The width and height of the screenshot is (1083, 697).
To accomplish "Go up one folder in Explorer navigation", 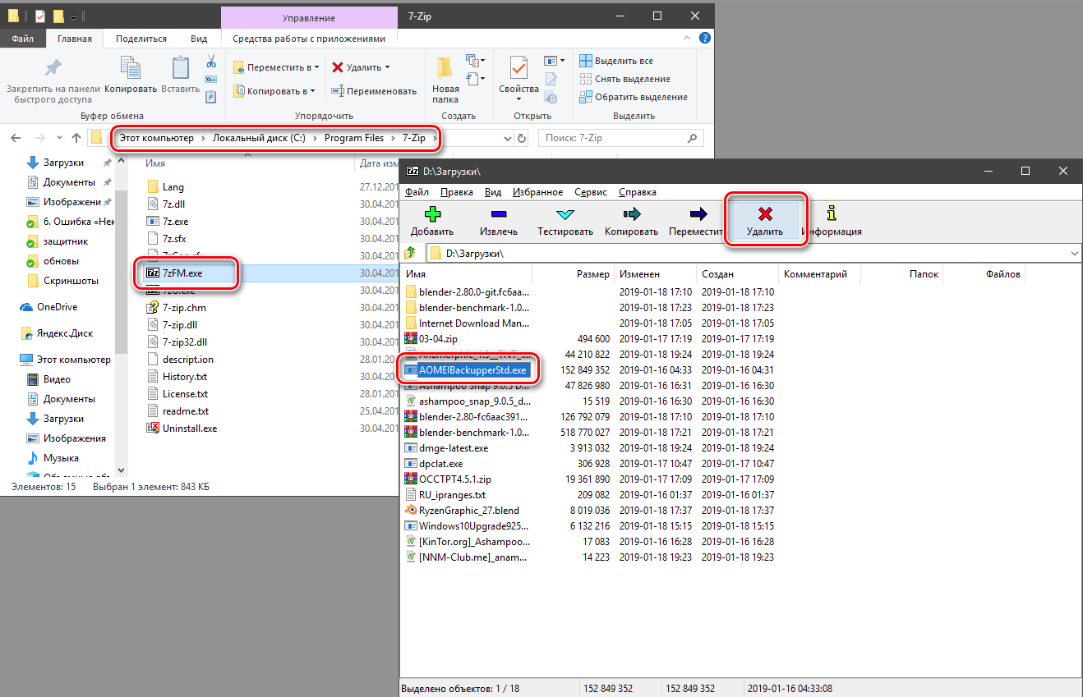I will point(76,138).
